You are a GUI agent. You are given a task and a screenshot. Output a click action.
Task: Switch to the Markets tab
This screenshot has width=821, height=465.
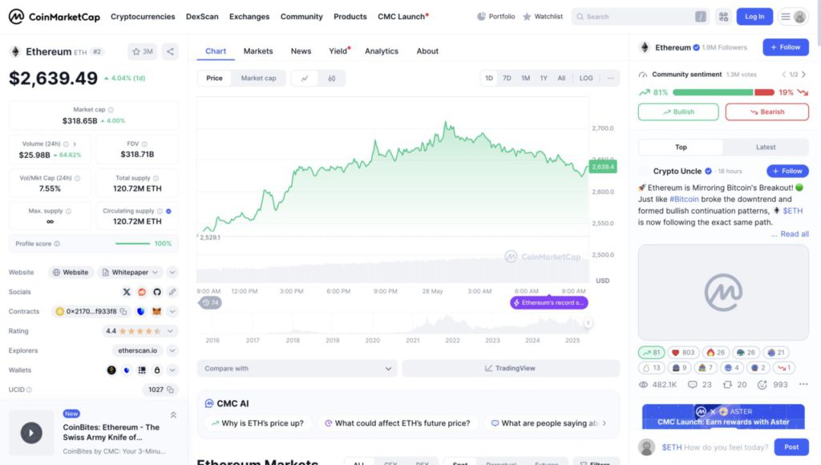(258, 51)
